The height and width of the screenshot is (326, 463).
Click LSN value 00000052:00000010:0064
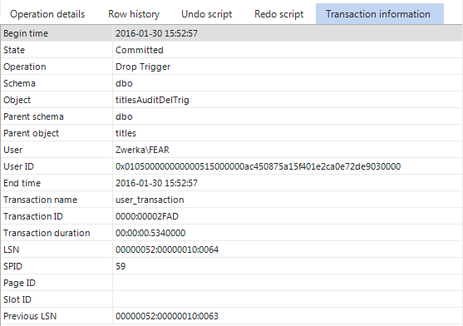point(167,249)
